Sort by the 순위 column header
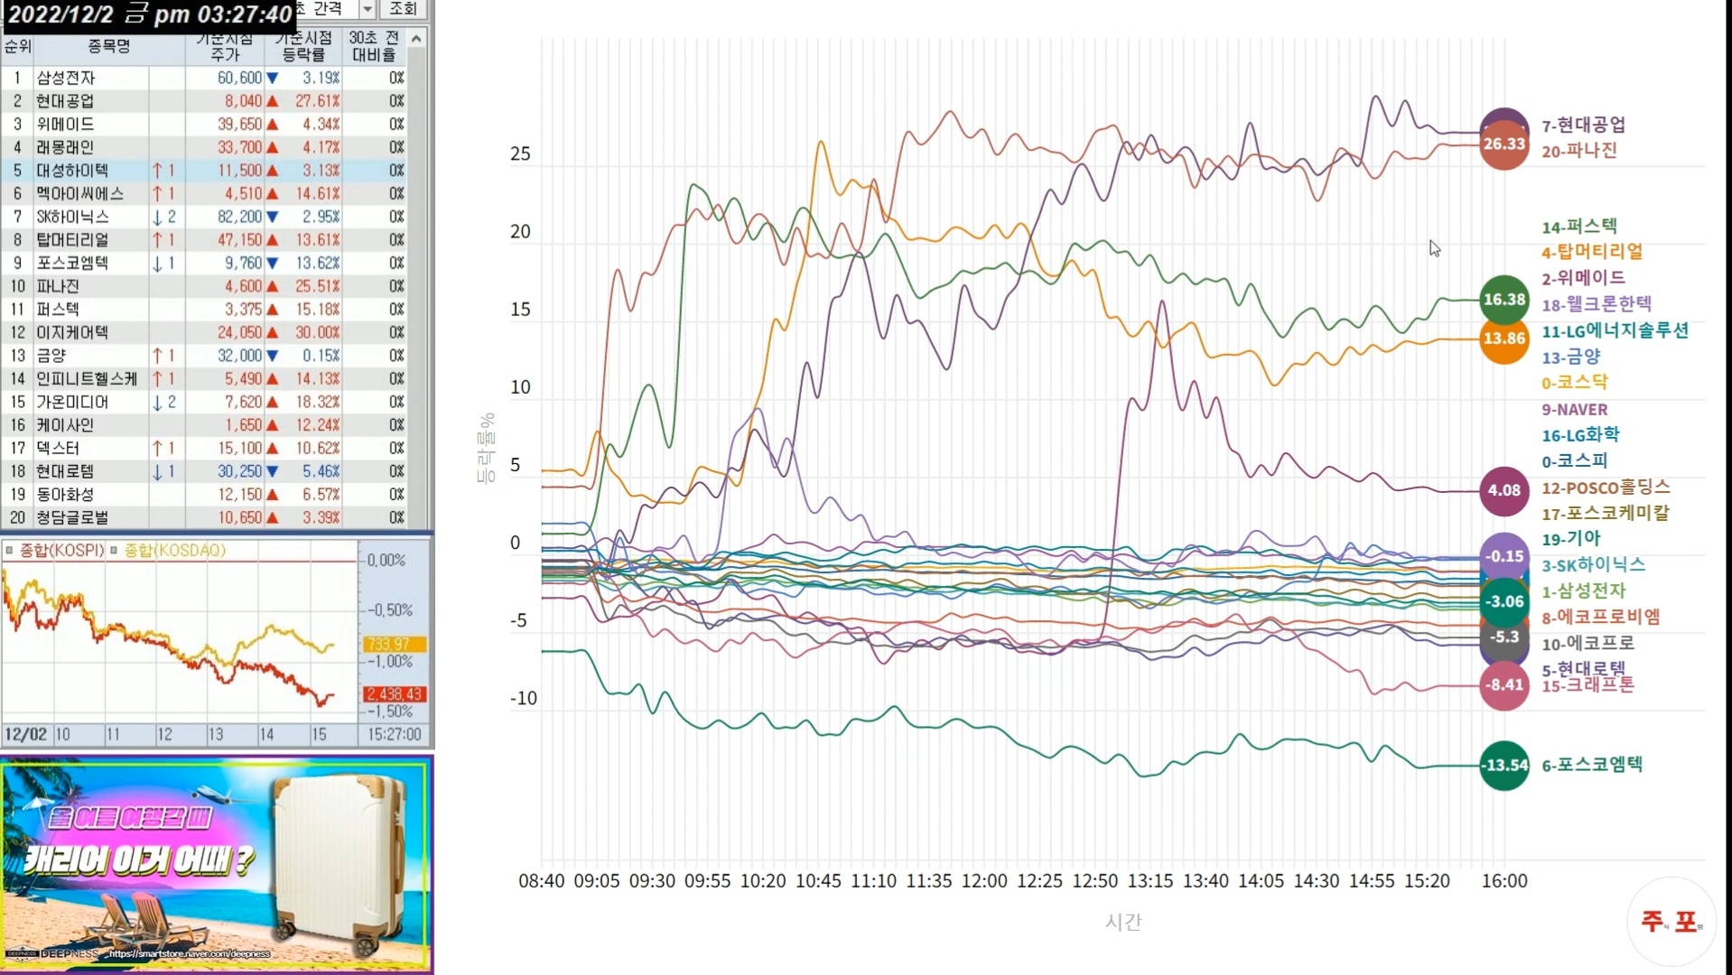 [17, 46]
